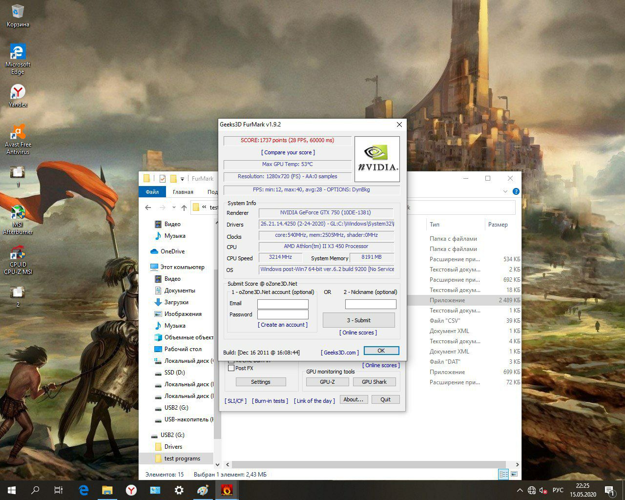625x500 pixels.
Task: Open the Корзина recycle bin icon
Action: click(18, 16)
